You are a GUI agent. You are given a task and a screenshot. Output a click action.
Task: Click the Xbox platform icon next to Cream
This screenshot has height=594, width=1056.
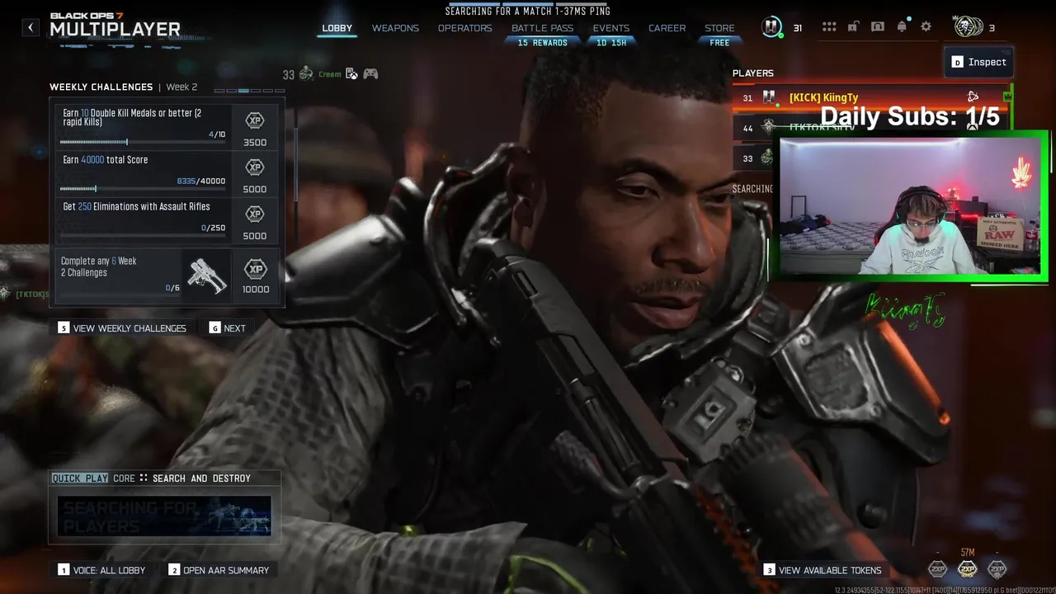click(x=351, y=74)
